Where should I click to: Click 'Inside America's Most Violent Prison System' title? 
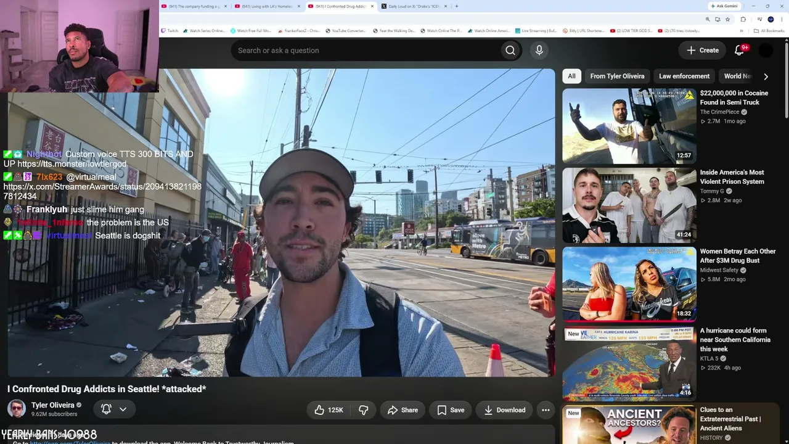[x=732, y=177]
